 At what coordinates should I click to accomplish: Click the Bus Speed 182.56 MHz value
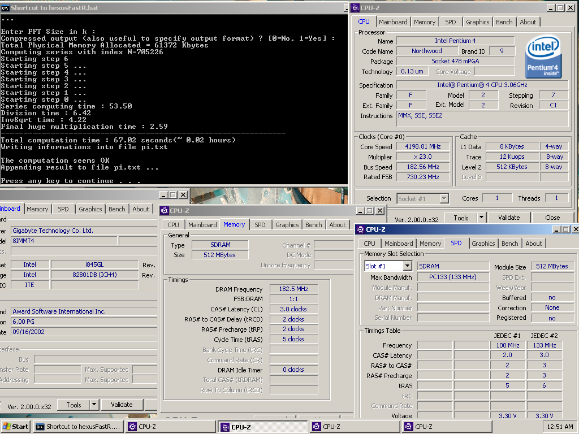423,167
